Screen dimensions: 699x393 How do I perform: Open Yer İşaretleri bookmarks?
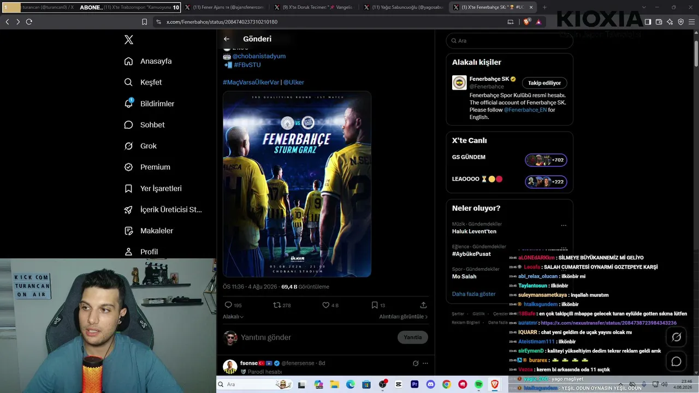pos(153,188)
